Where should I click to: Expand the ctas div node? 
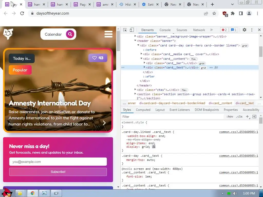pyautogui.click(x=135, y=90)
